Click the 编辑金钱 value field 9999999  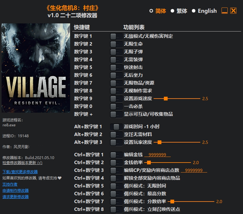click(x=157, y=155)
